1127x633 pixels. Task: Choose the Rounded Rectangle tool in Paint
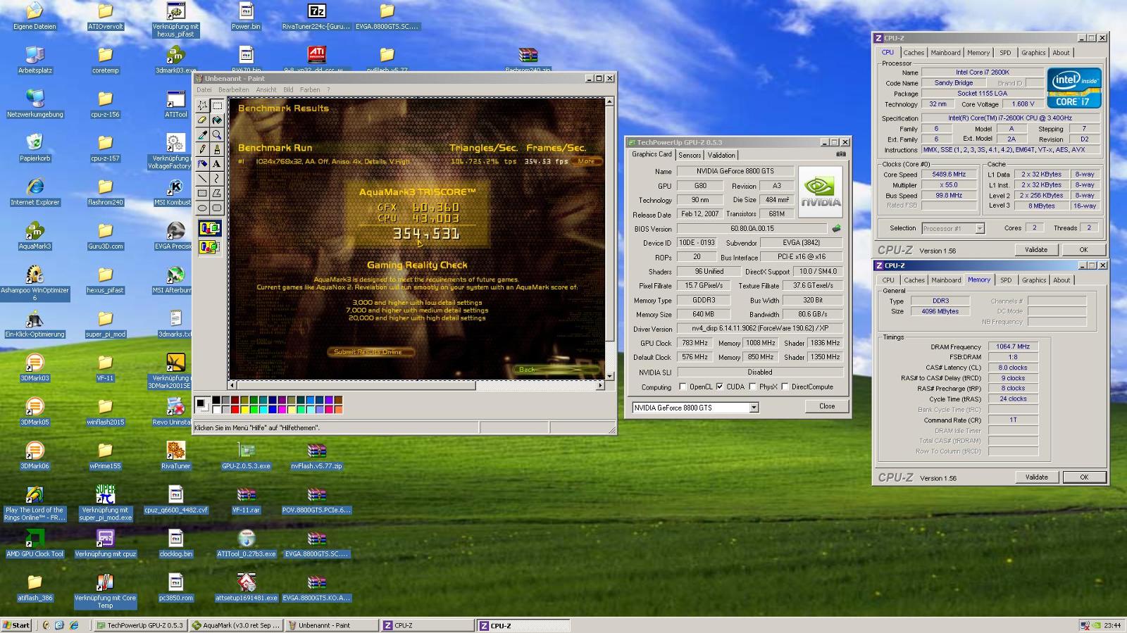[217, 208]
